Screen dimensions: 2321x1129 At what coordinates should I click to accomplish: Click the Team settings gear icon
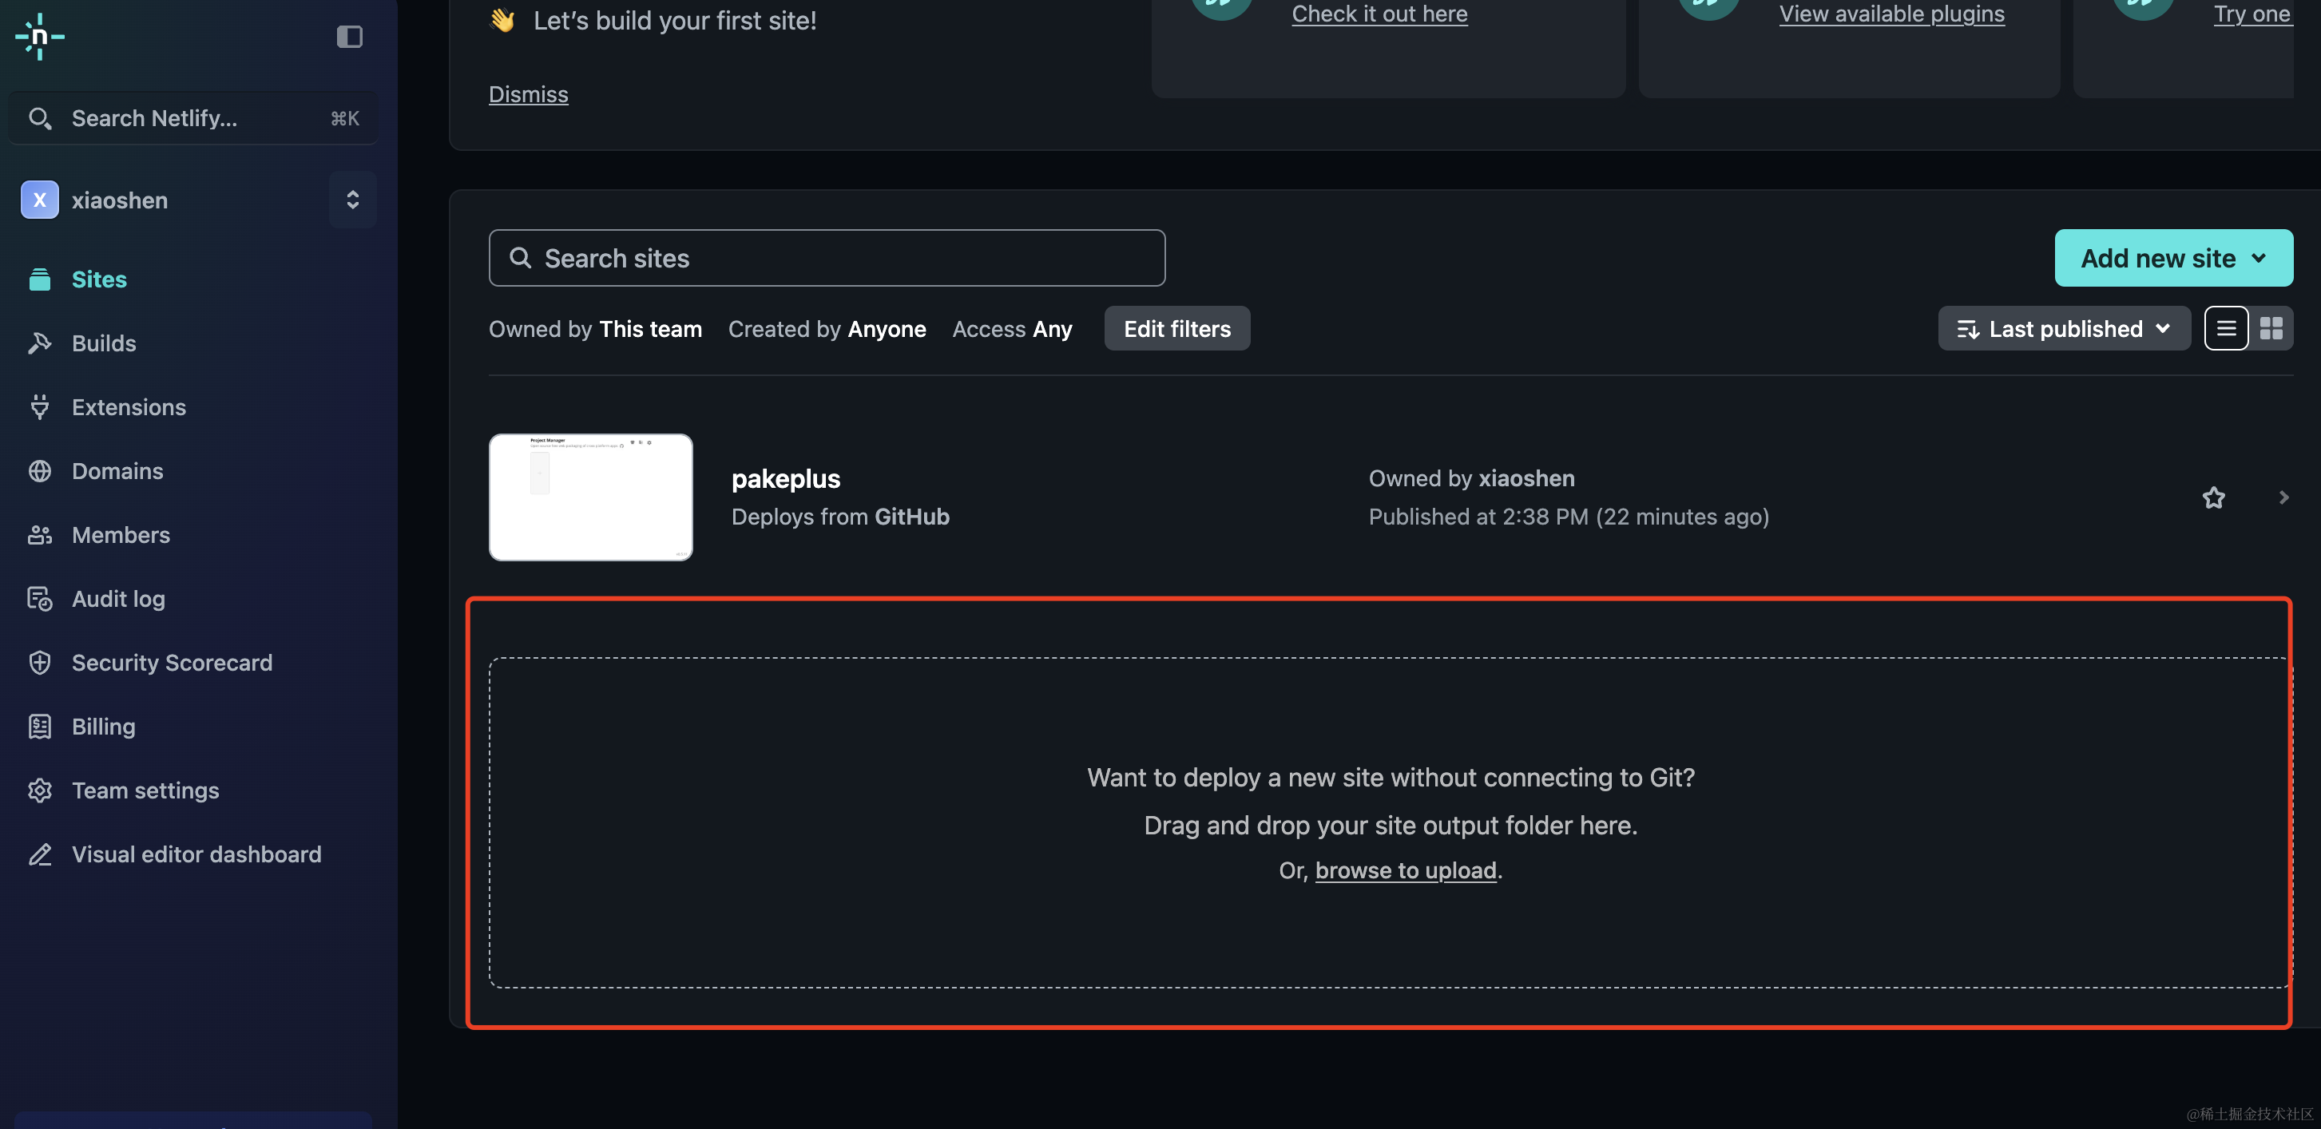click(40, 791)
